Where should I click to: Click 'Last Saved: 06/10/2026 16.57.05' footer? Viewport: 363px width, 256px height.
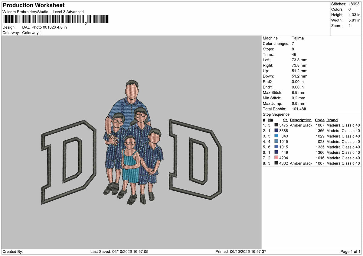119,251
